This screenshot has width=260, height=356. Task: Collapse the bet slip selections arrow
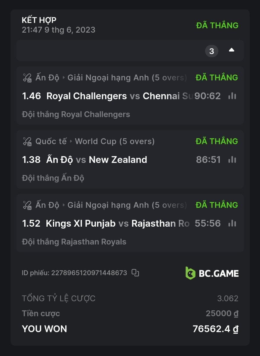[232, 50]
